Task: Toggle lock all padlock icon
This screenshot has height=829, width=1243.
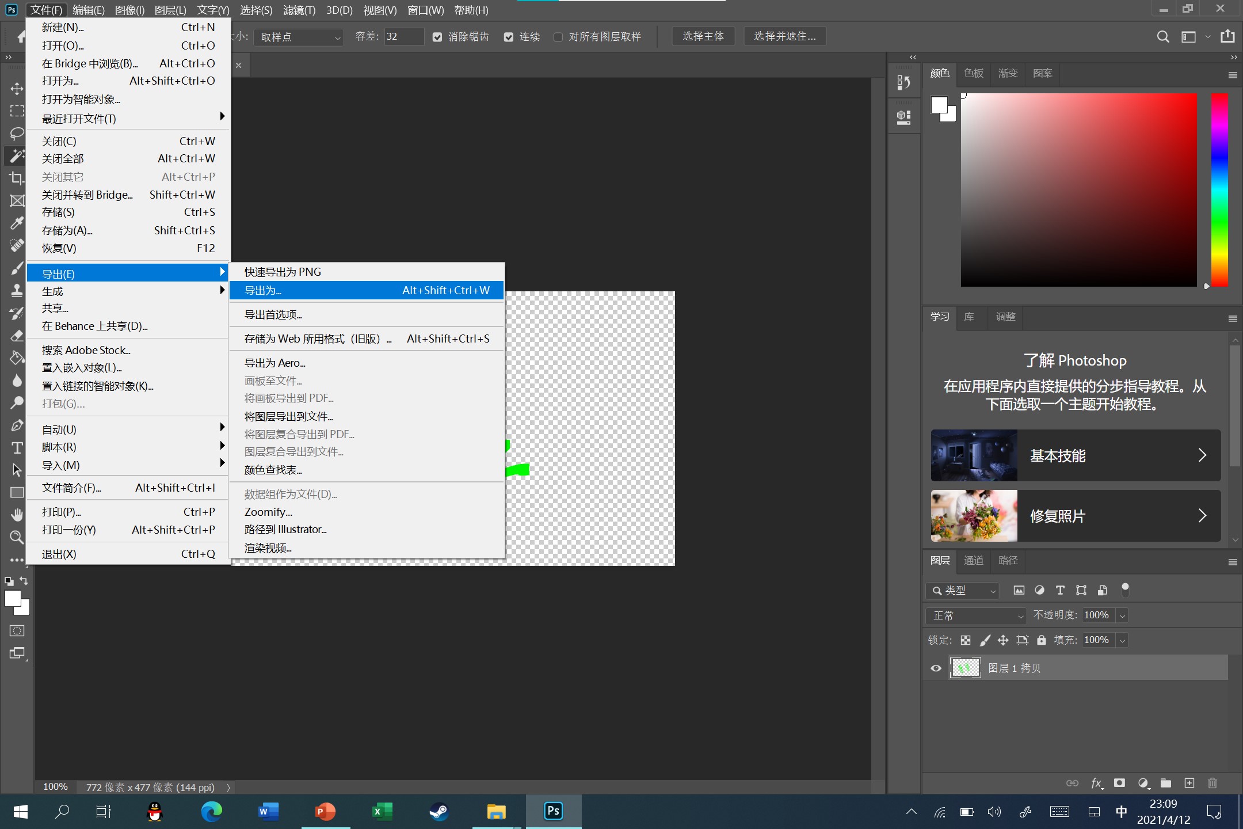Action: pos(1042,640)
